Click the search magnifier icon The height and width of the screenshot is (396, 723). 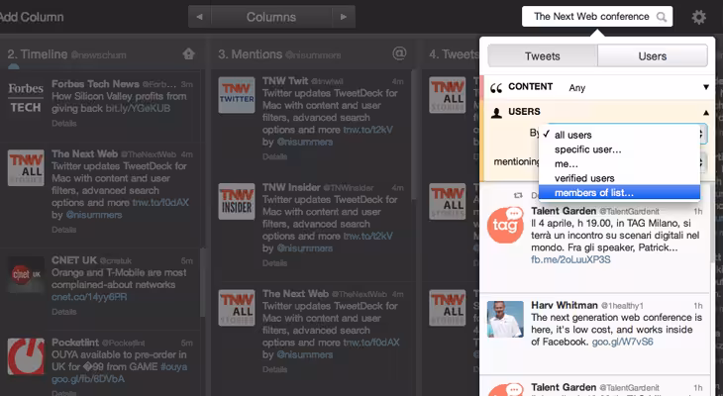tap(662, 17)
